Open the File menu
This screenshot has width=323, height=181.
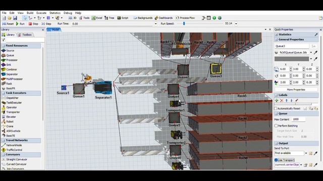click(4, 13)
